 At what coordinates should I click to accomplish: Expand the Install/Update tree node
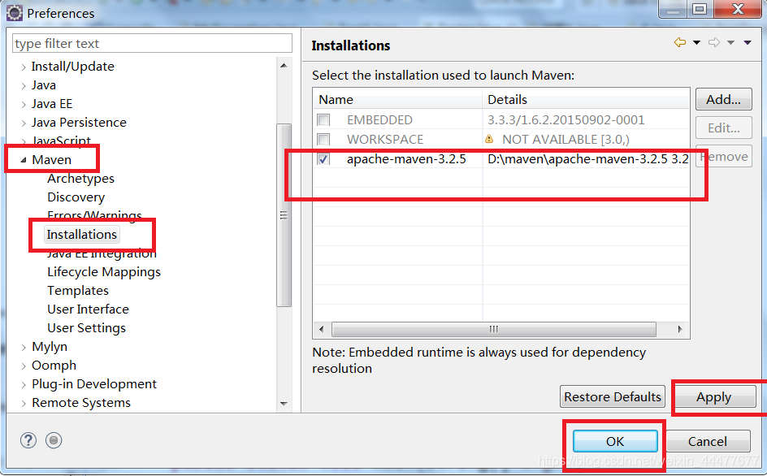click(x=24, y=67)
